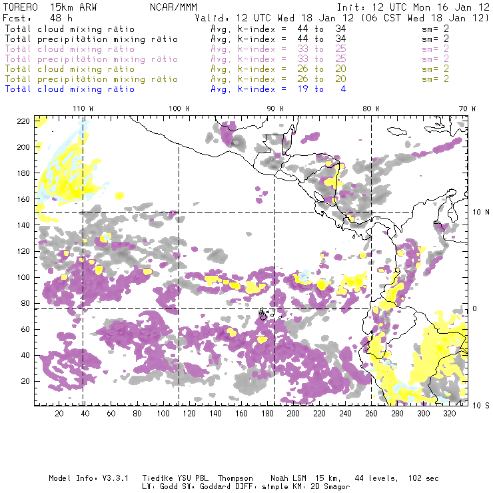Click the '0' equator latitude label

(x=474, y=308)
